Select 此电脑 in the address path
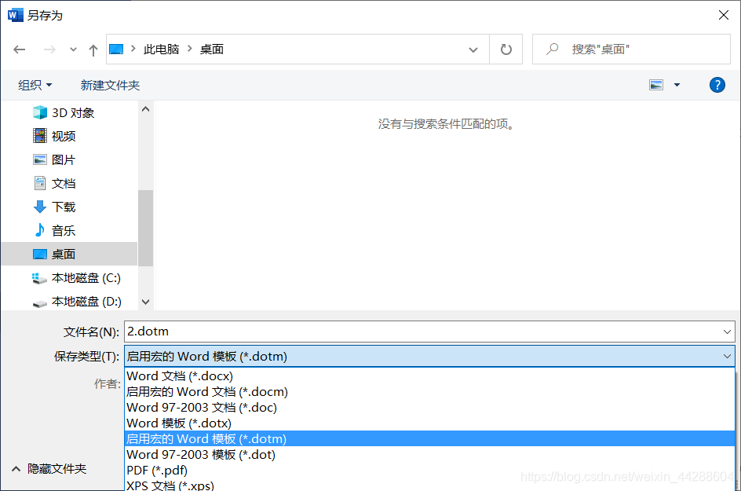741x491 pixels. tap(161, 49)
